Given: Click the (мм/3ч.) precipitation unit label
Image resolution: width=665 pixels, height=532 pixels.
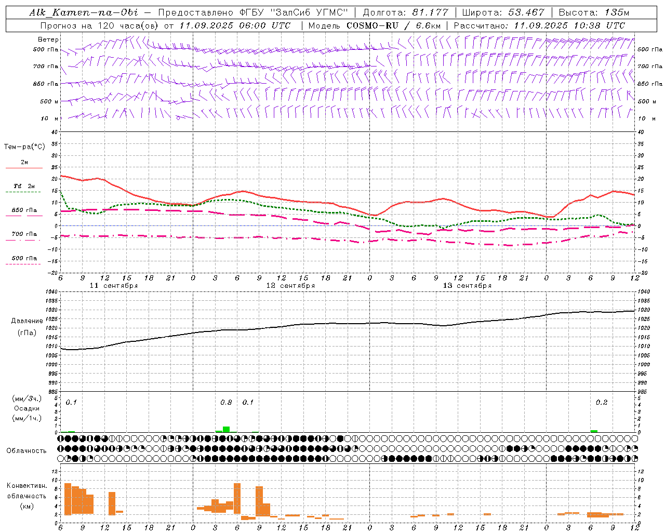Looking at the screenshot, I should tap(27, 398).
